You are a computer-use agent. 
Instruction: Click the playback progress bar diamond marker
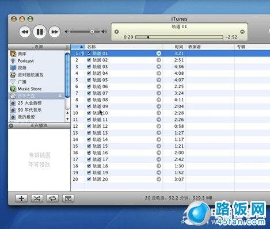tap(148, 37)
